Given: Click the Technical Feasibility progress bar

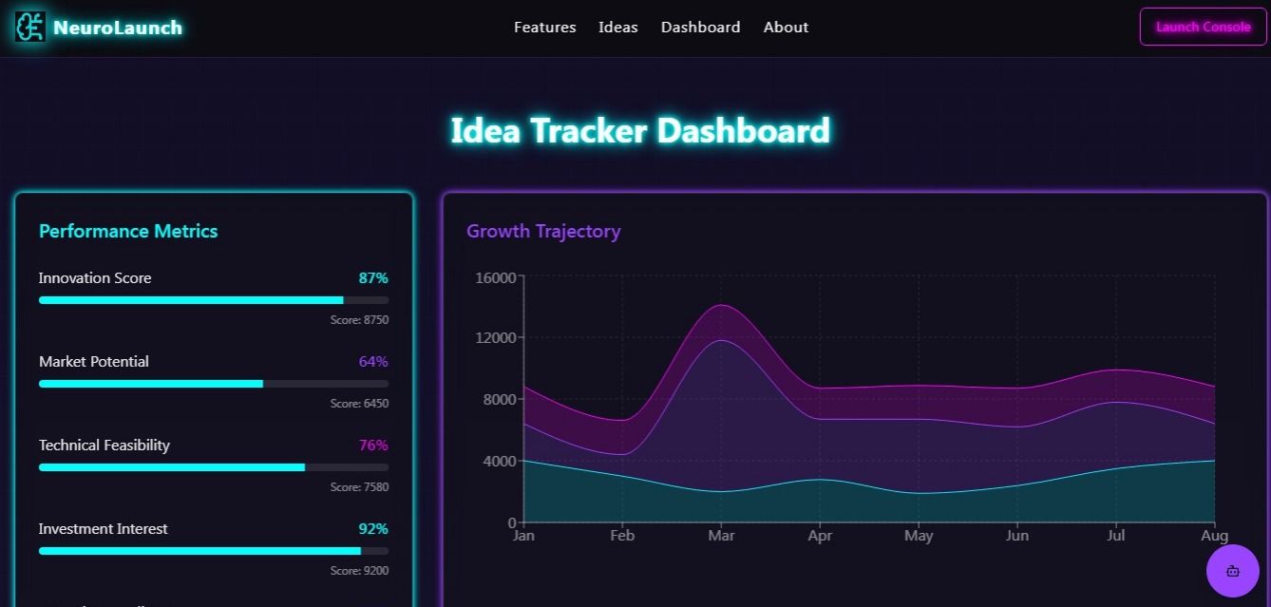Looking at the screenshot, I should [214, 467].
